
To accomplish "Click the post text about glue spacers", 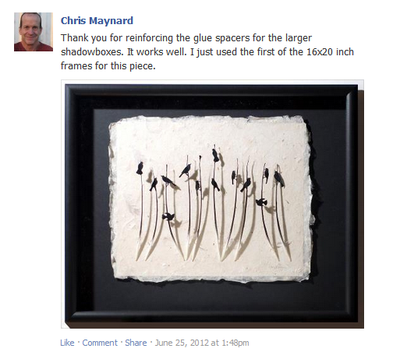I will [x=207, y=51].
